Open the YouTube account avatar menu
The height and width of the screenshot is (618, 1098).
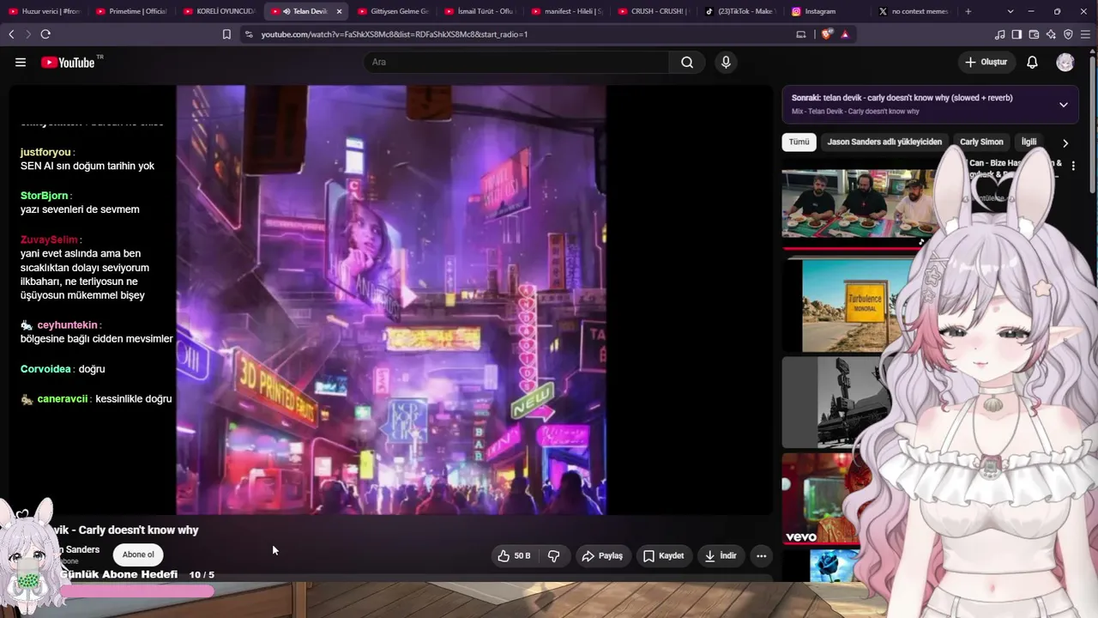pos(1065,62)
